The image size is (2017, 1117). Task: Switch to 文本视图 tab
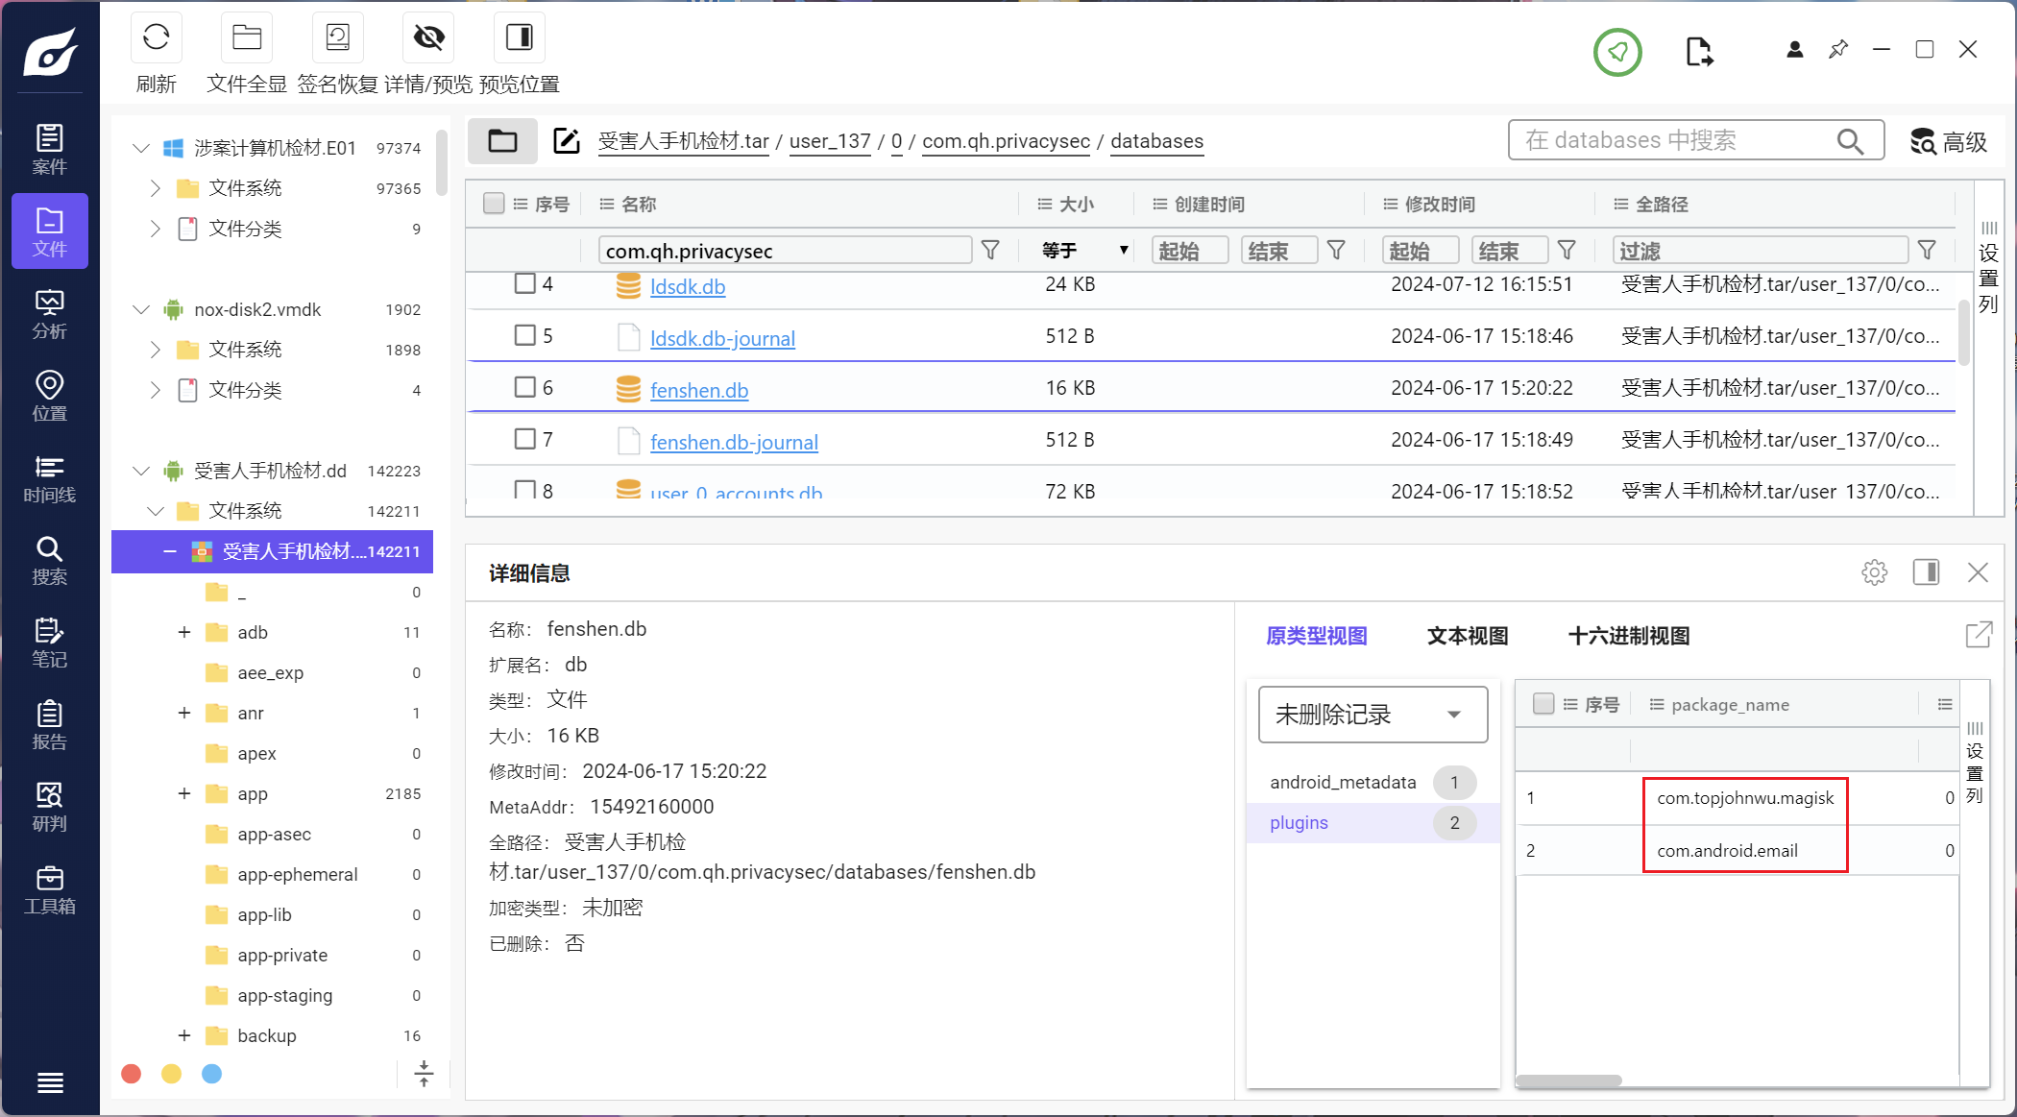1468,636
